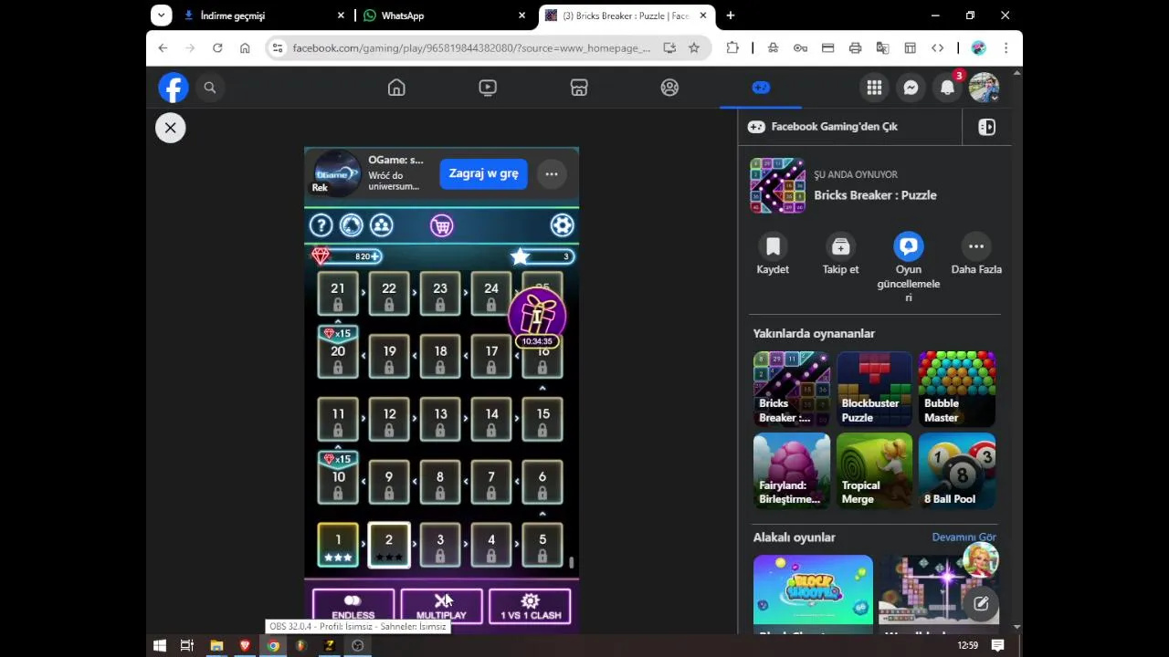Go to Facebook Groups tab

point(669,88)
